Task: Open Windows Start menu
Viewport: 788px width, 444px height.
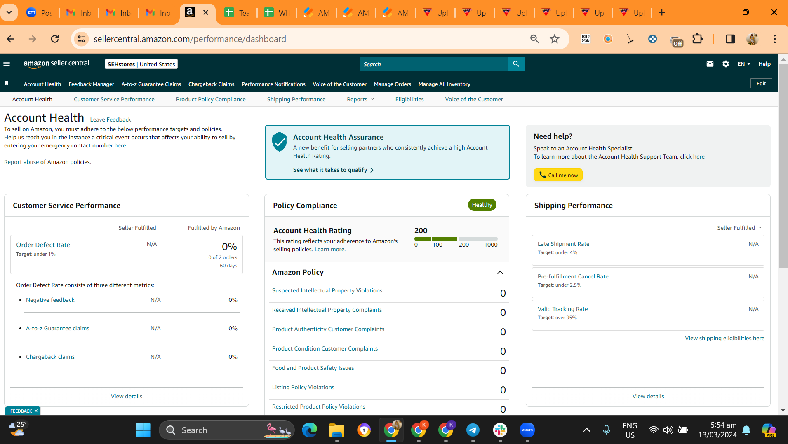Action: pyautogui.click(x=143, y=430)
